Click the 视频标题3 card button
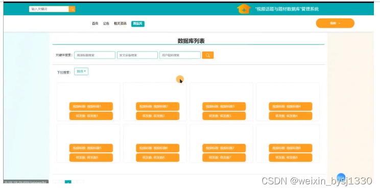 [224, 106]
